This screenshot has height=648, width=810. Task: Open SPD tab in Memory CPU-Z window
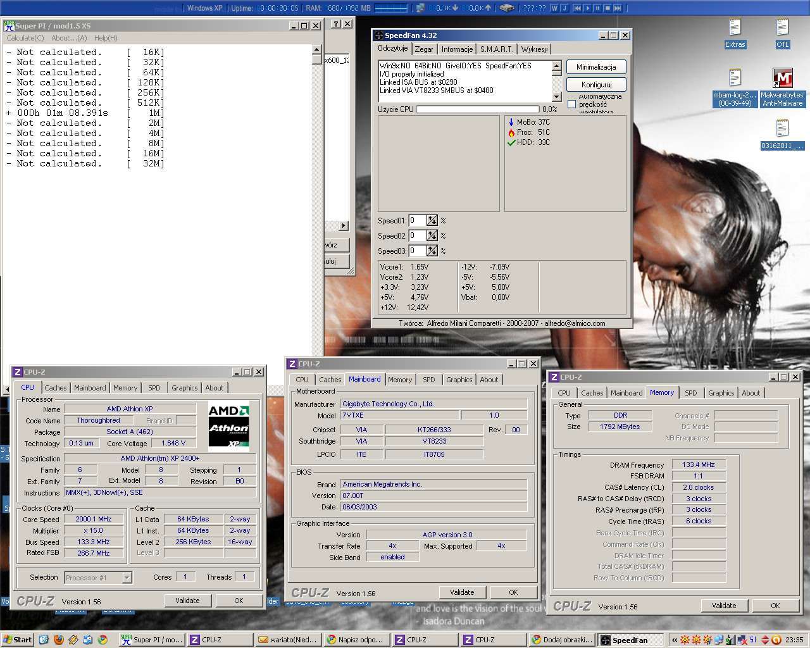click(691, 393)
